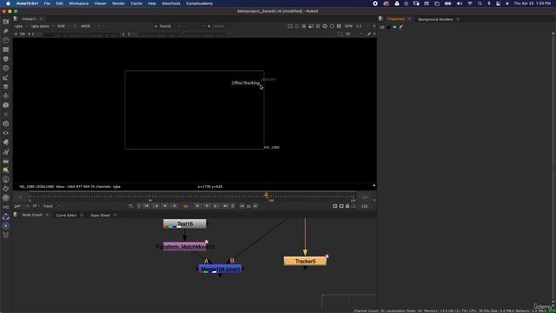Image resolution: width=556 pixels, height=313 pixels.
Task: Open the B input dropdown in viewer
Action: [x=220, y=26]
